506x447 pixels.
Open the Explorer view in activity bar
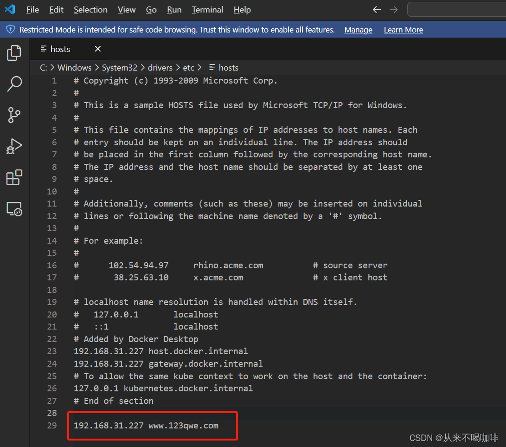14,52
